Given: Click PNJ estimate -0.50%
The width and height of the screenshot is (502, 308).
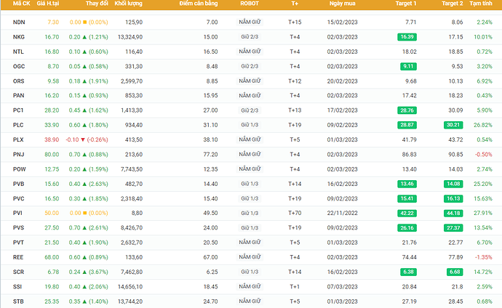Looking at the screenshot, I should pyautogui.click(x=483, y=154).
